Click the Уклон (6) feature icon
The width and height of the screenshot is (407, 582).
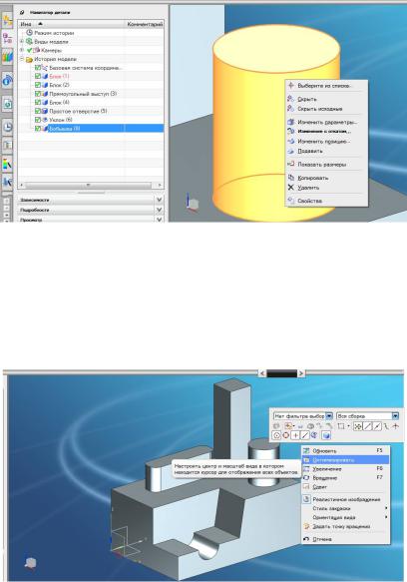pyautogui.click(x=45, y=120)
